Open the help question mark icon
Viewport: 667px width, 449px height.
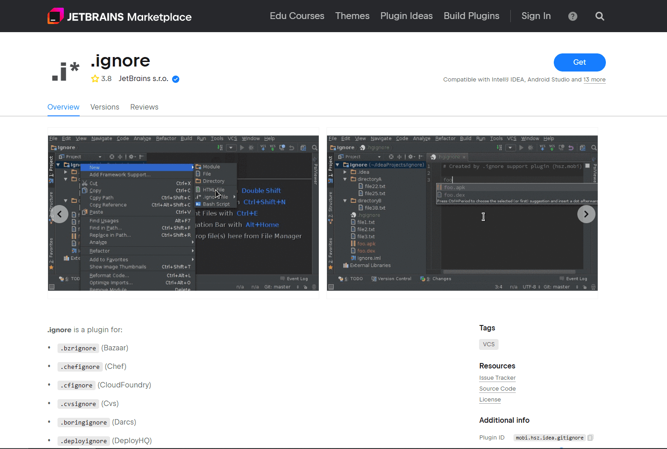tap(573, 16)
